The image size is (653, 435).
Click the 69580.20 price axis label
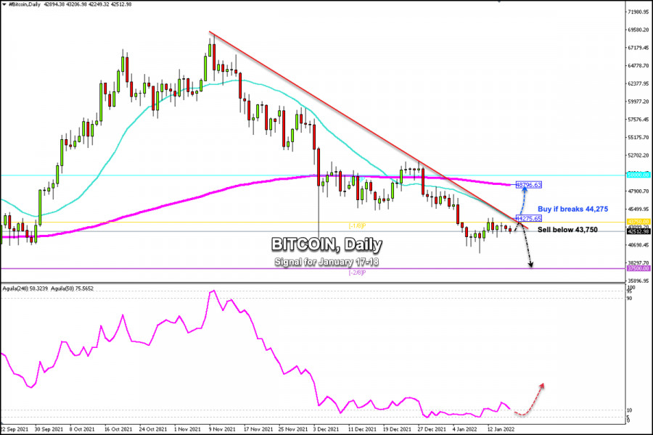638,30
